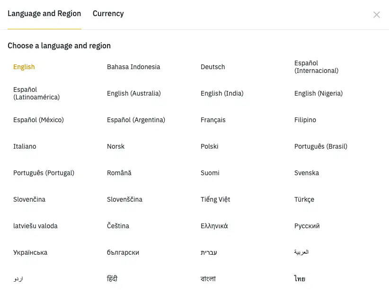Select English (Australia) region
389x303 pixels.
134,93
